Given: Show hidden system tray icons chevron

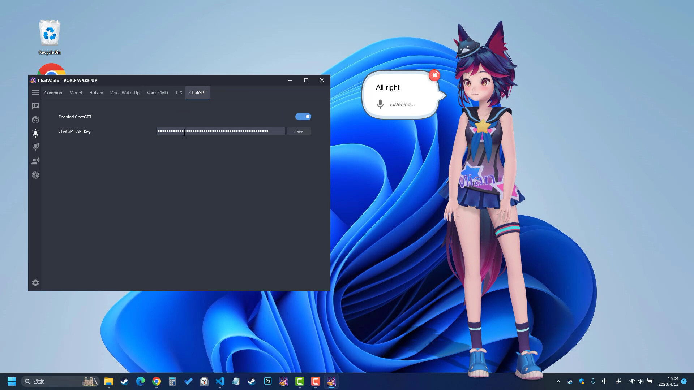Looking at the screenshot, I should [x=558, y=381].
